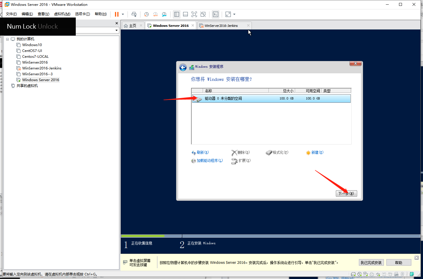This screenshot has width=423, height=279.
Task: Click the 加载驱动程序(L) load driver link
Action: point(207,161)
